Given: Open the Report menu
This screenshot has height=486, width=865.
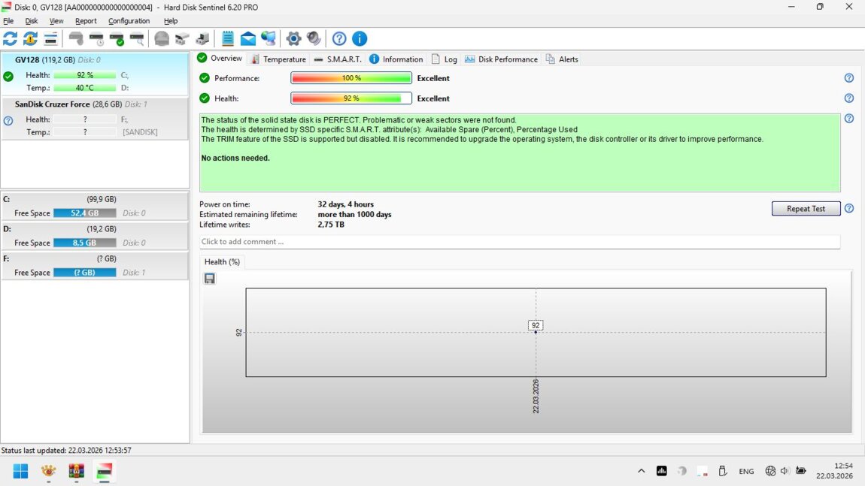Looking at the screenshot, I should [x=86, y=21].
